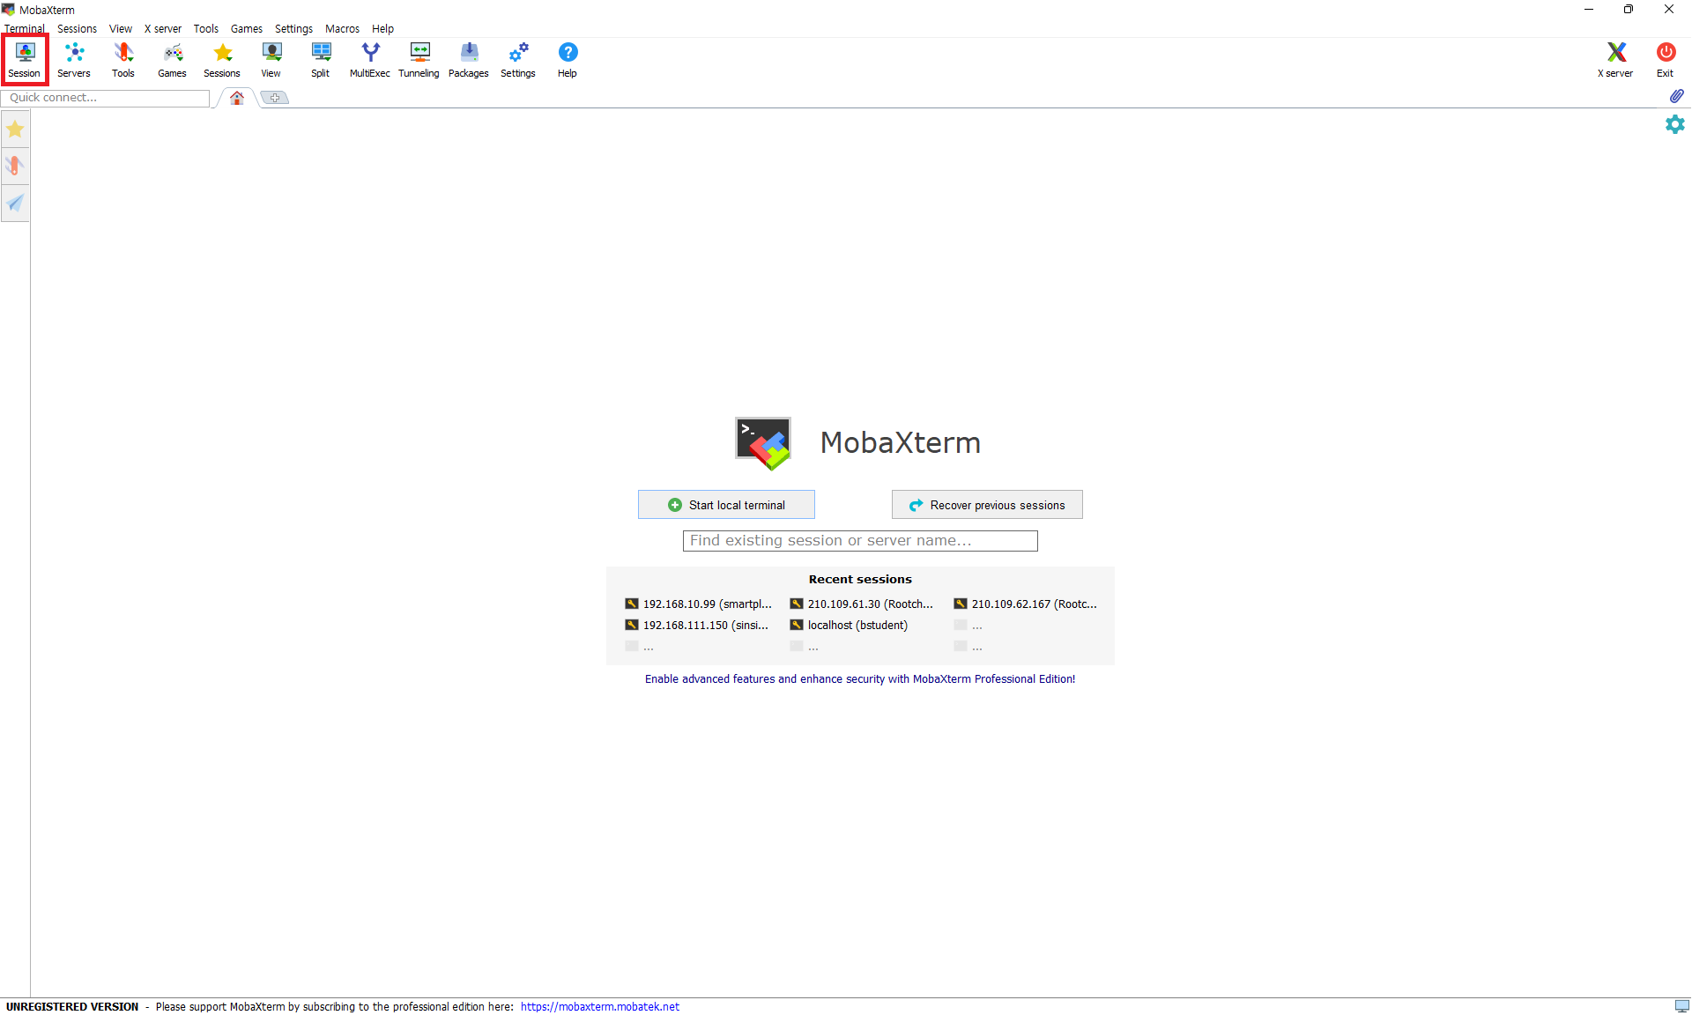The image size is (1692, 1015).
Task: Select the Home tab
Action: click(237, 98)
